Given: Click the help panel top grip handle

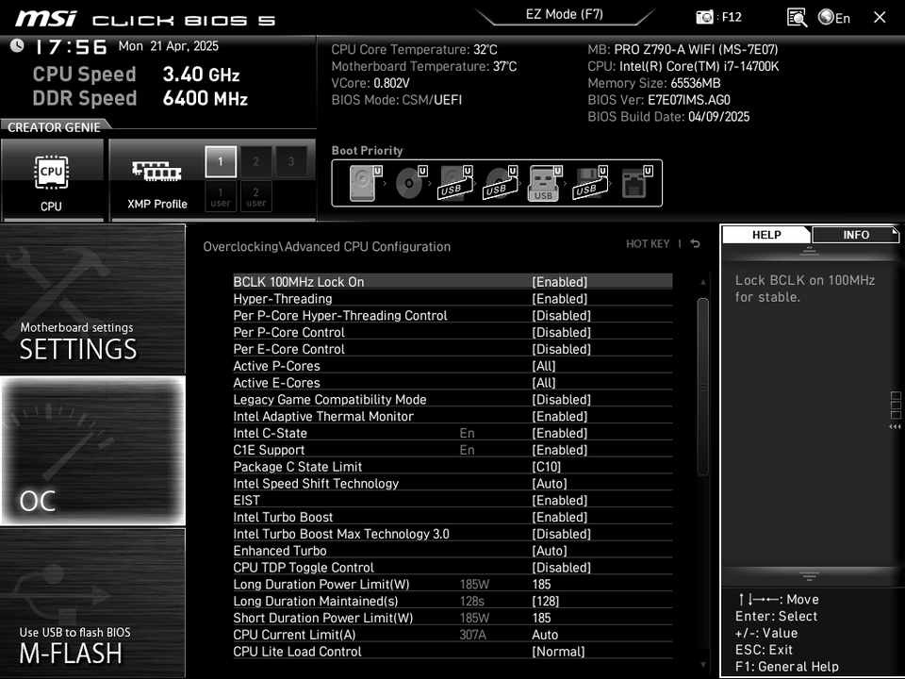Looking at the screenshot, I should tap(809, 251).
